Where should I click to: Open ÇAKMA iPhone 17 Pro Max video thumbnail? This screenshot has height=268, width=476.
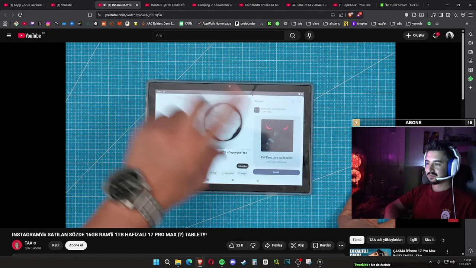tap(370, 252)
